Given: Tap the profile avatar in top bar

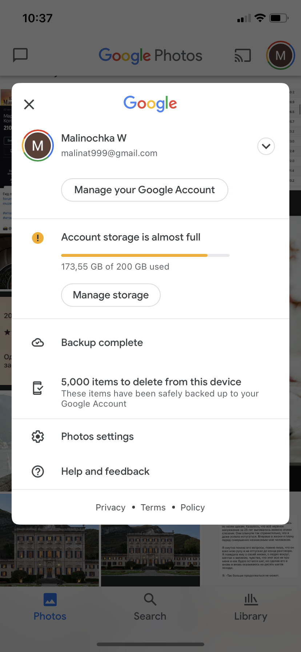Looking at the screenshot, I should point(280,55).
